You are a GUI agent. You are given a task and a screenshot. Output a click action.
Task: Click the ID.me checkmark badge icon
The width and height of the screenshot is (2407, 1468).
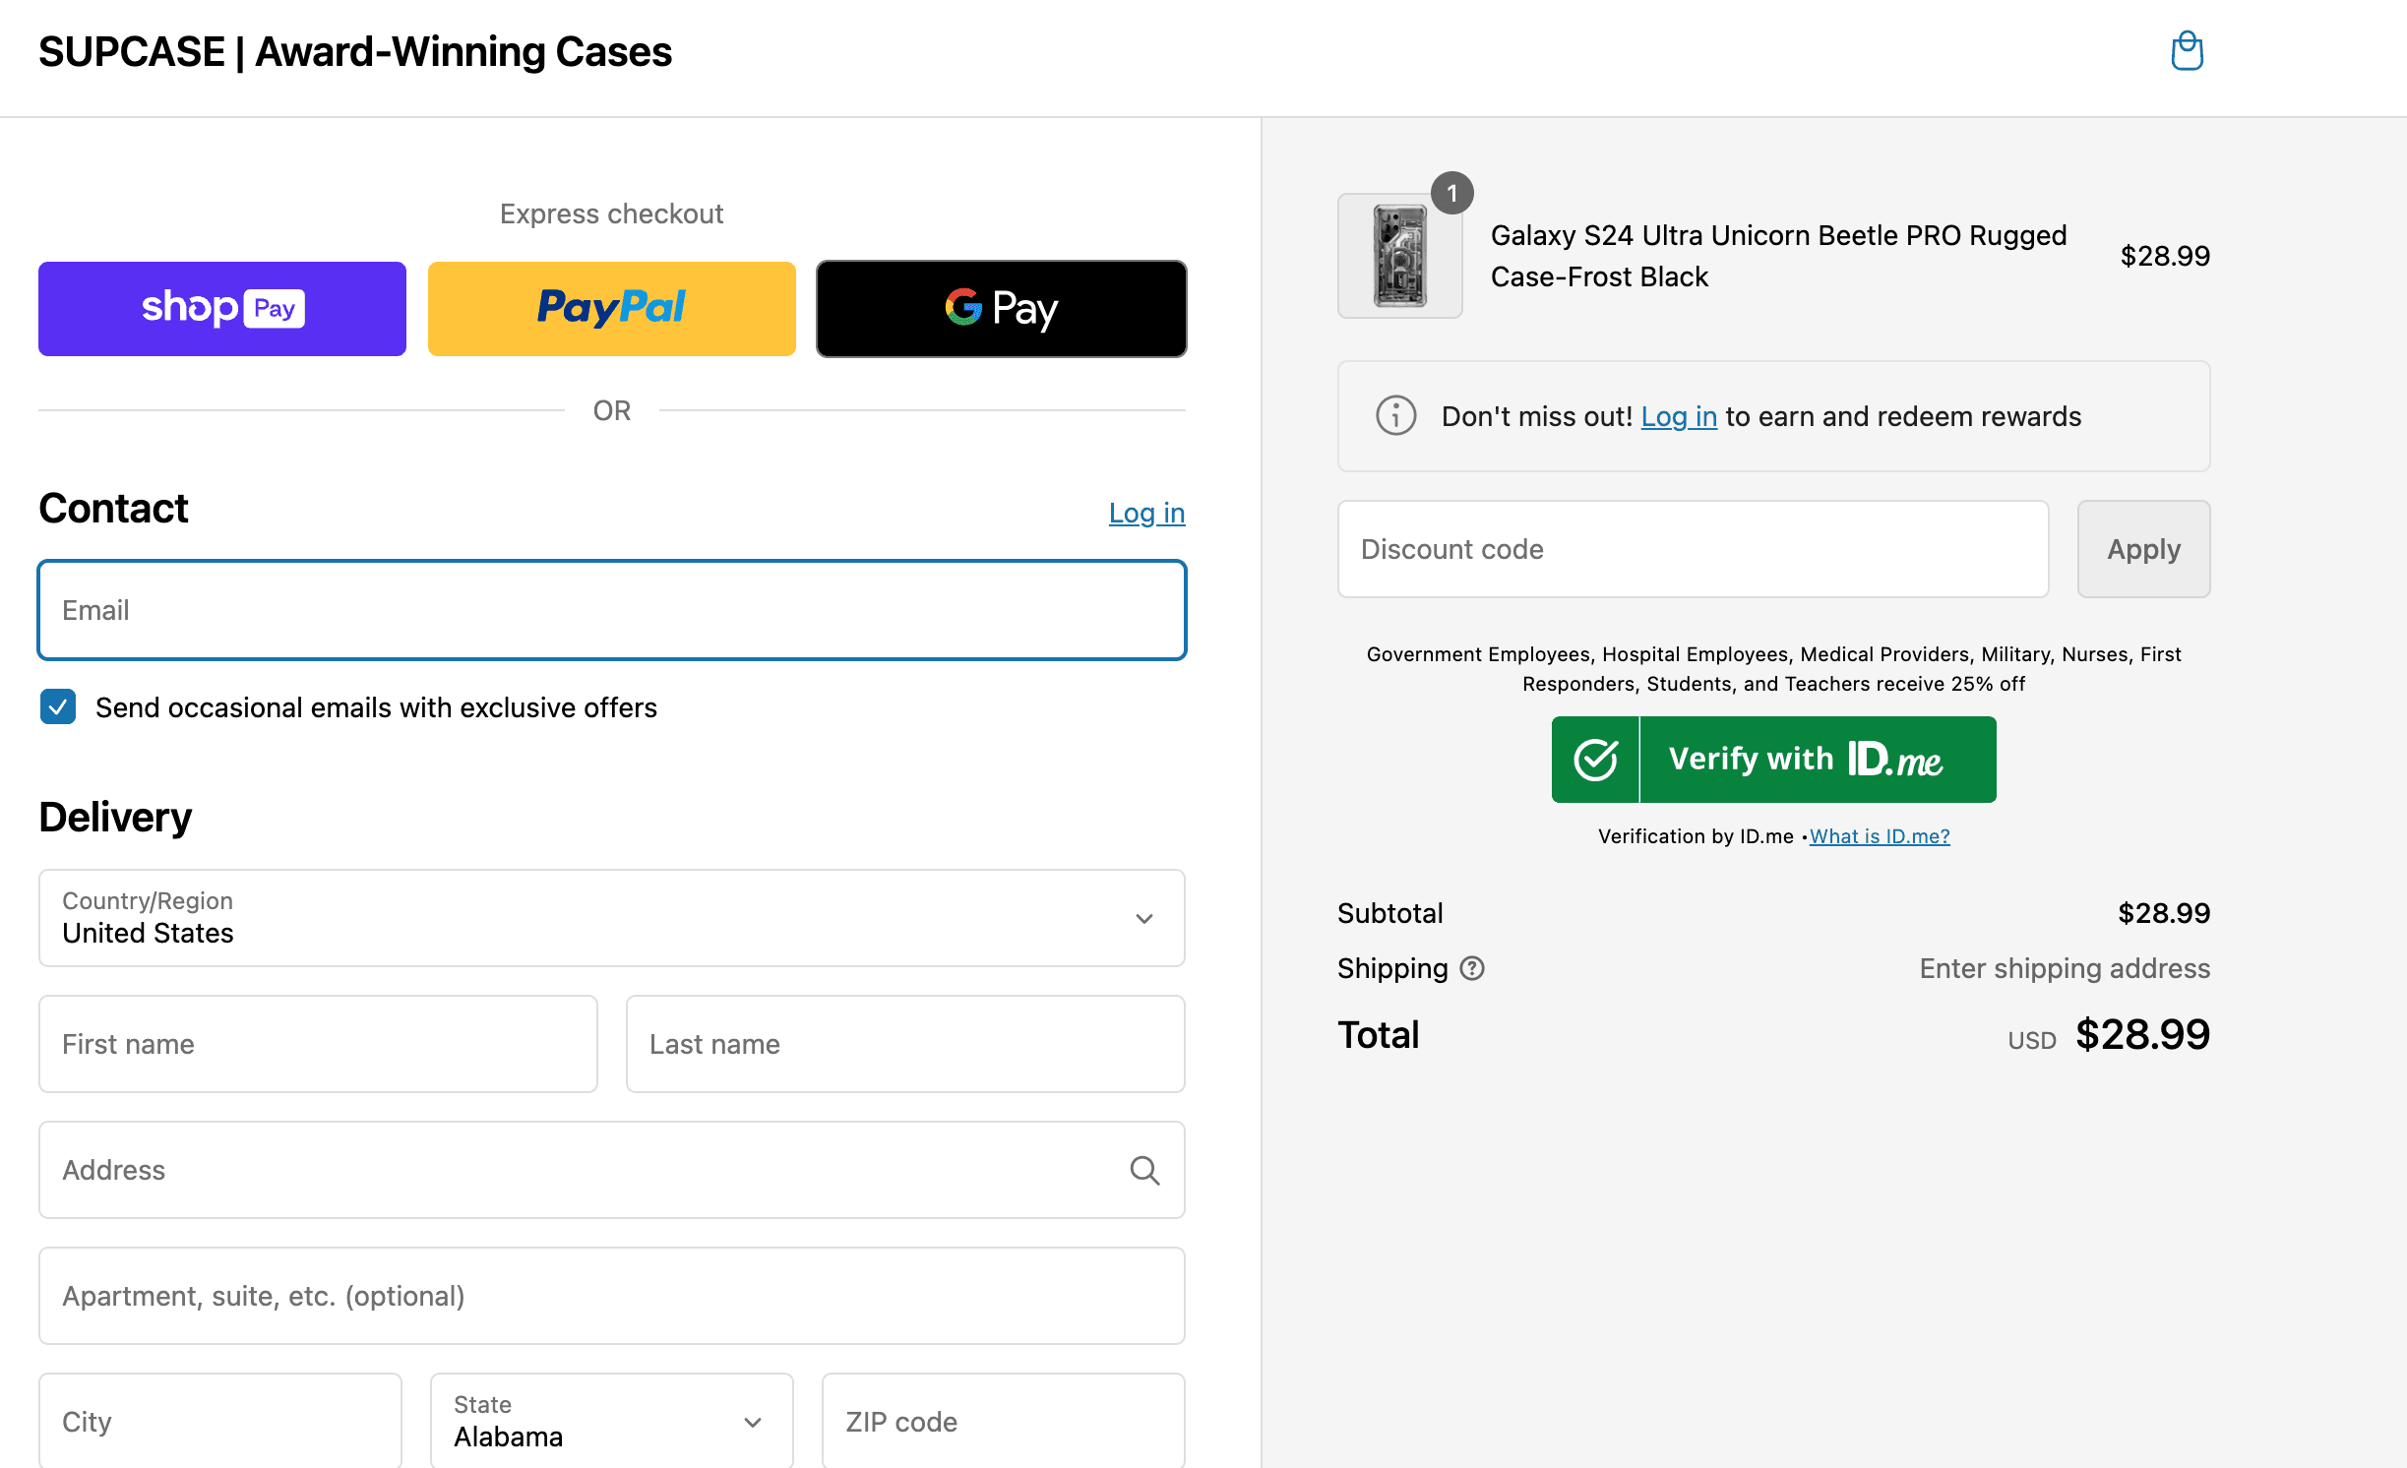pyautogui.click(x=1595, y=760)
